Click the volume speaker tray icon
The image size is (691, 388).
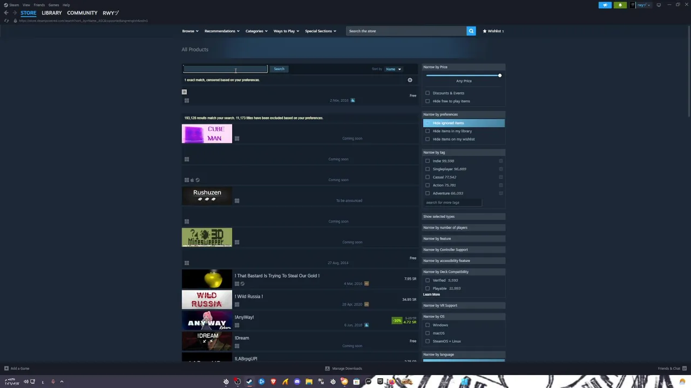click(x=25, y=382)
